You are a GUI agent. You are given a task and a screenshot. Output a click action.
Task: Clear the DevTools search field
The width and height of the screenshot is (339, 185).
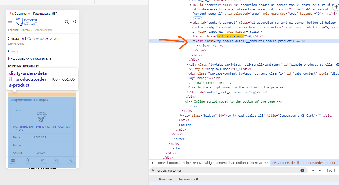[x=302, y=171]
